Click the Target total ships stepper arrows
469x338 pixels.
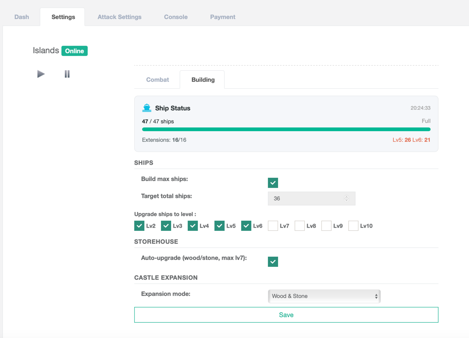pos(346,199)
